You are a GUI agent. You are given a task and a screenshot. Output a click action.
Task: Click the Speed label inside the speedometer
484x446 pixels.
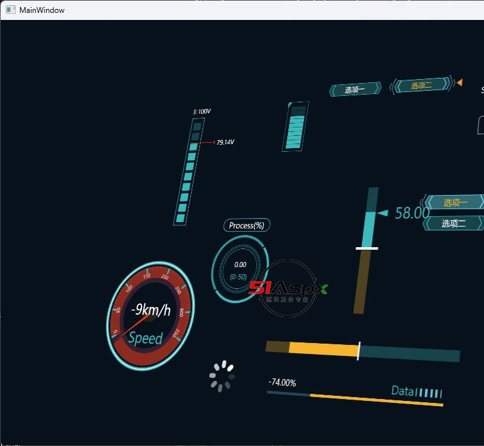click(x=146, y=338)
